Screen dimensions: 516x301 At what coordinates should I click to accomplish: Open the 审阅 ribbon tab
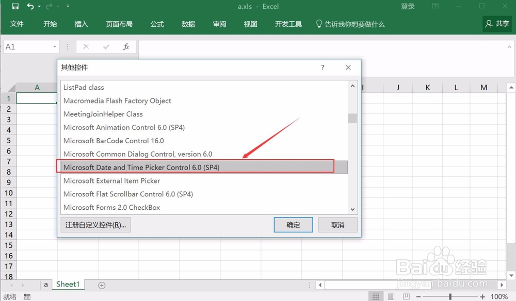219,24
